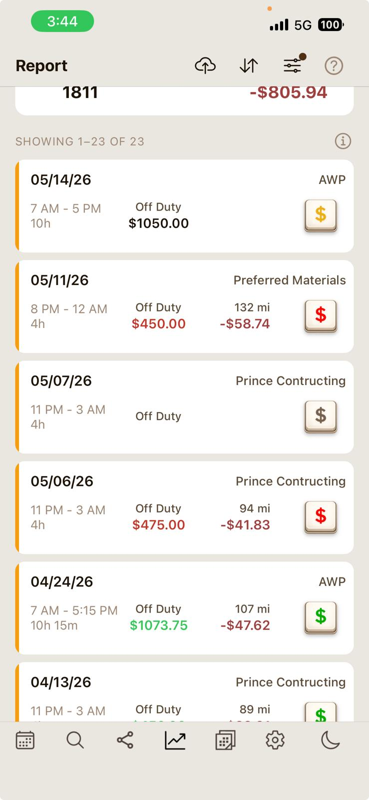Screen dimensions: 369x800
Task: Toggle the yellow dollar button on 05/14/26
Action: (321, 215)
